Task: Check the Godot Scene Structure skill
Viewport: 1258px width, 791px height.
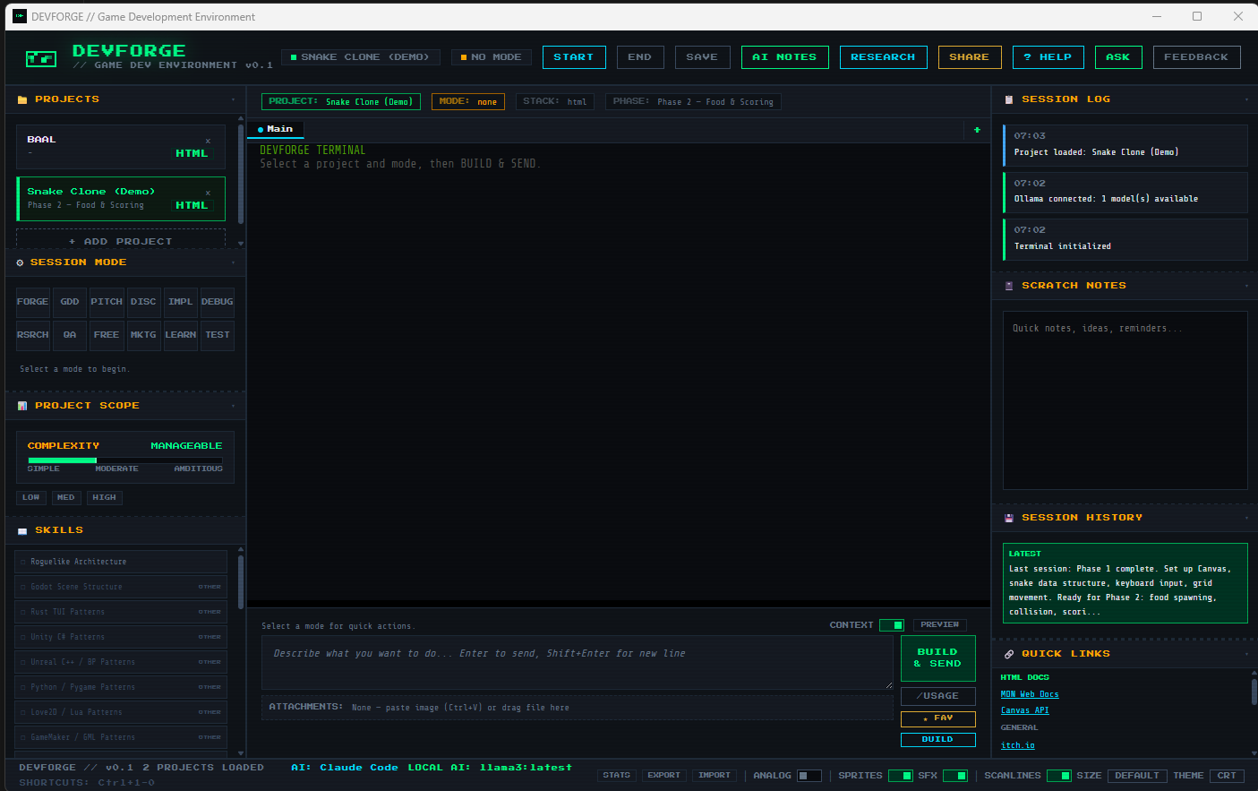Action: (22, 587)
